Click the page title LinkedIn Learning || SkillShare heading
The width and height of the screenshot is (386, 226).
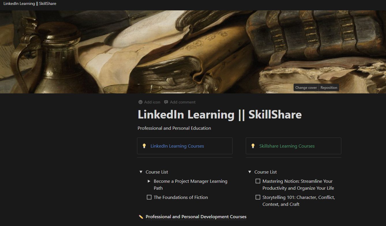(220, 114)
